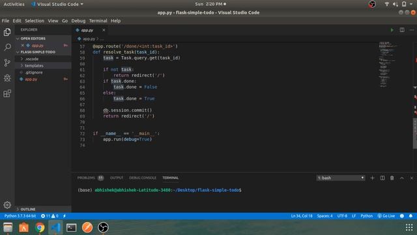Change indentation via Spaces: 4
The height and width of the screenshot is (235, 417).
click(x=324, y=216)
